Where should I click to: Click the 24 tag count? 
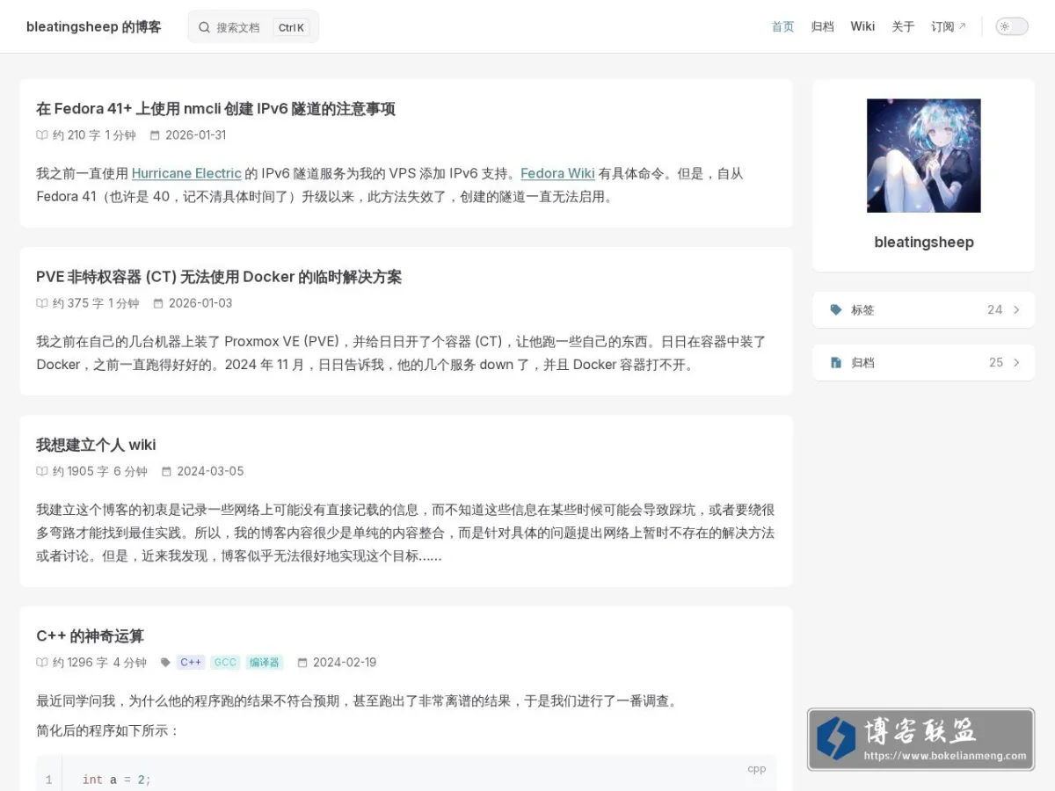click(x=995, y=309)
